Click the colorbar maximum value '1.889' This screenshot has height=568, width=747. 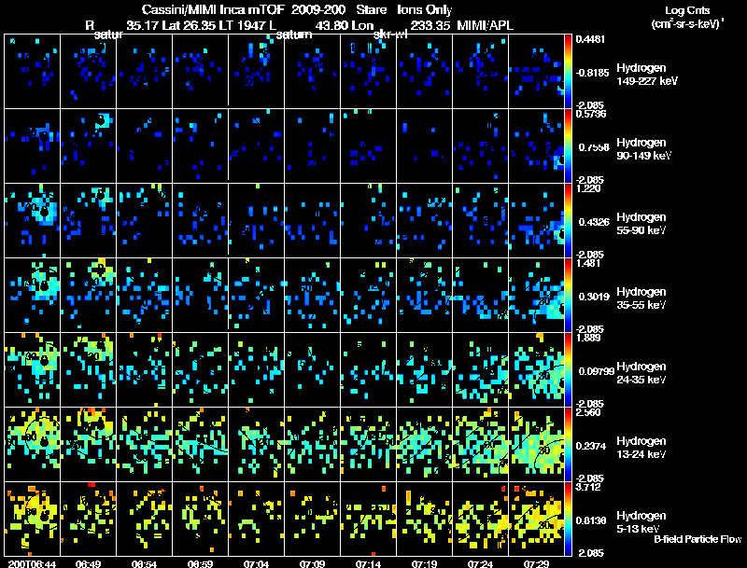[x=588, y=338]
